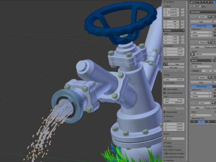Adjust the Displace Midlevel slider
This screenshot has width=216, height=162.
coord(201,71)
